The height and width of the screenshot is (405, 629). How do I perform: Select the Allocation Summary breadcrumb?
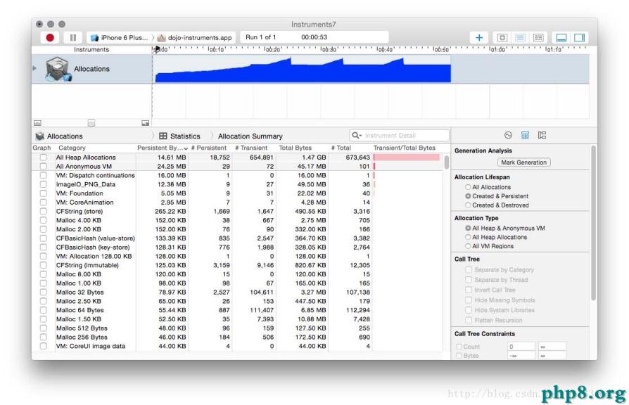[x=250, y=135]
